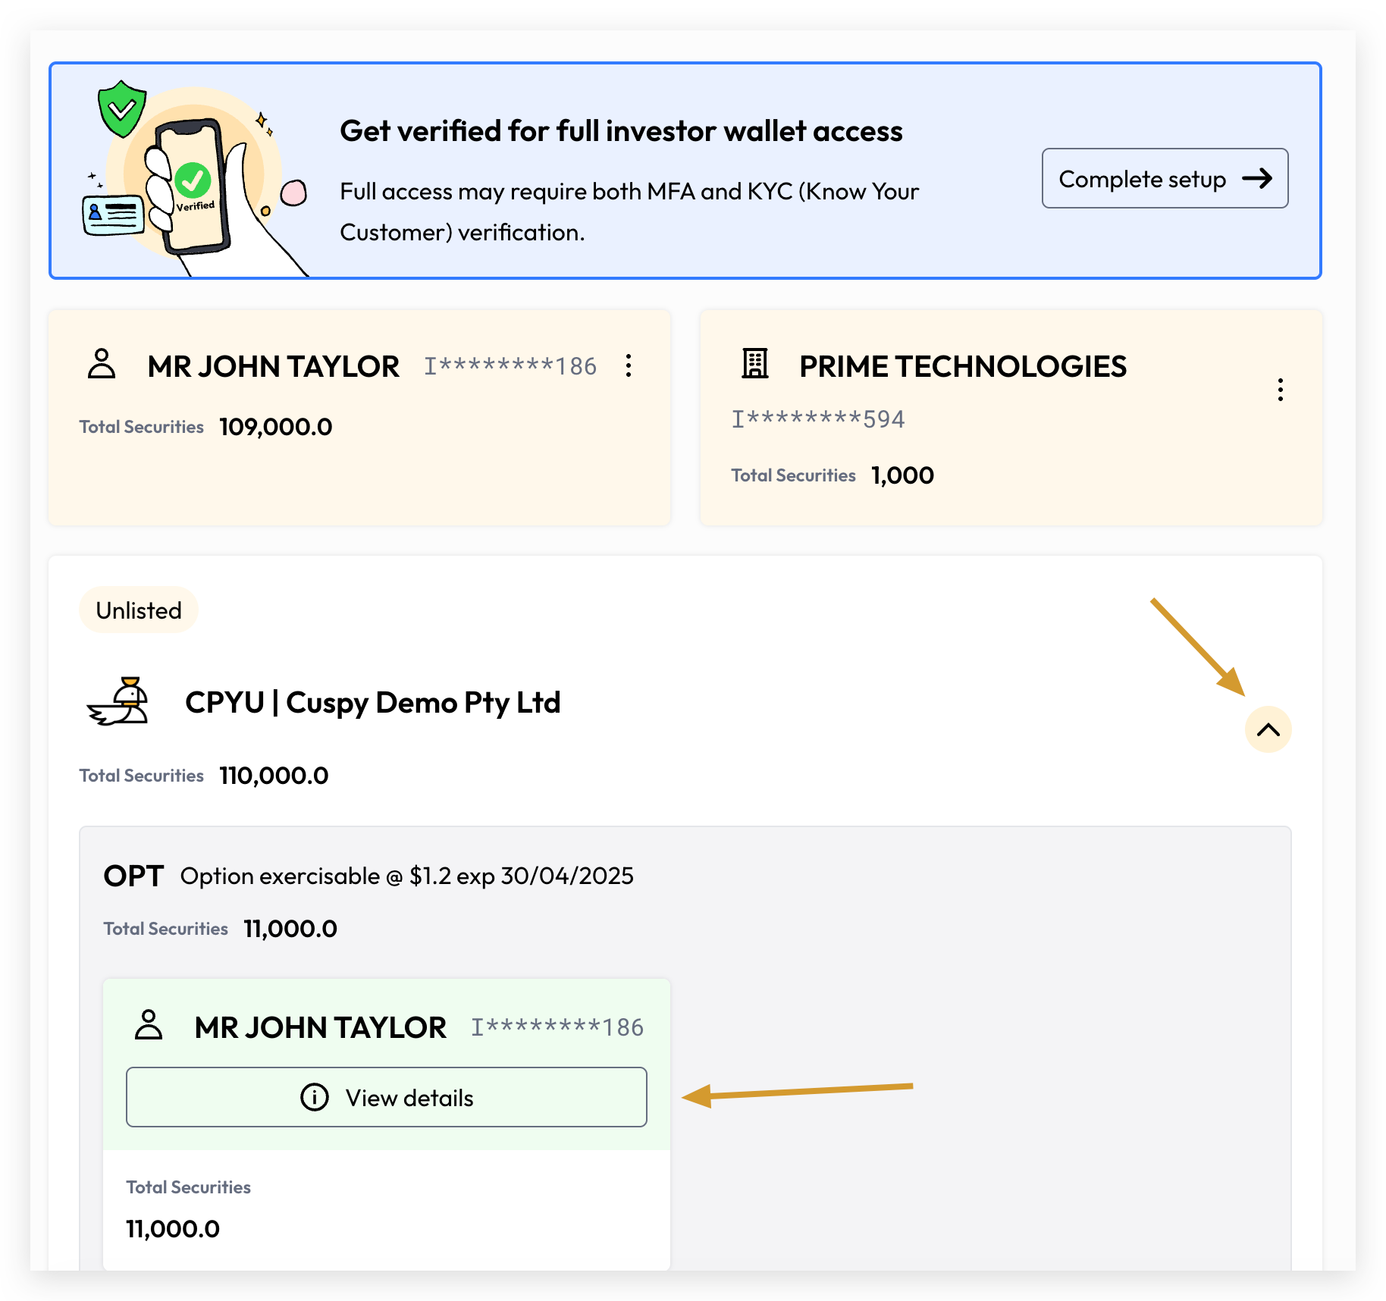Screen dimensions: 1386x1301
Task: Click the Get verified banner heading
Action: pyautogui.click(x=621, y=131)
